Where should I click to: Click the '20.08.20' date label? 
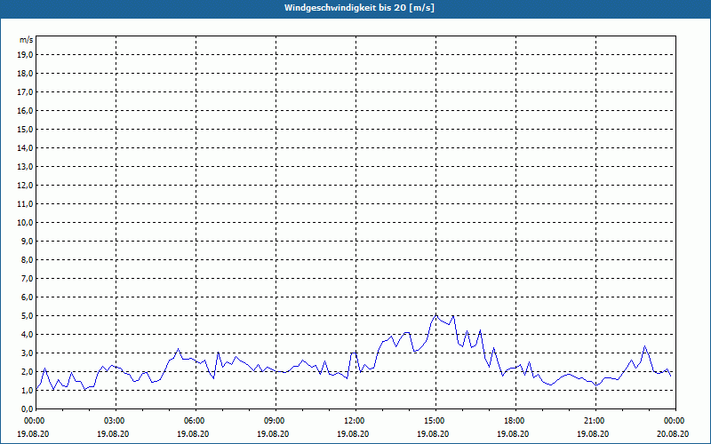click(x=673, y=433)
